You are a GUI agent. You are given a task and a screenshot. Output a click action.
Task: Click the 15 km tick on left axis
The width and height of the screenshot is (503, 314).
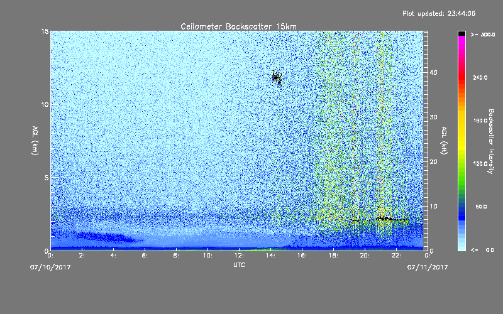(x=45, y=31)
